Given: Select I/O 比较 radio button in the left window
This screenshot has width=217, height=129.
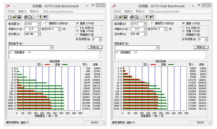Looking at the screenshot, I should tap(78, 28).
